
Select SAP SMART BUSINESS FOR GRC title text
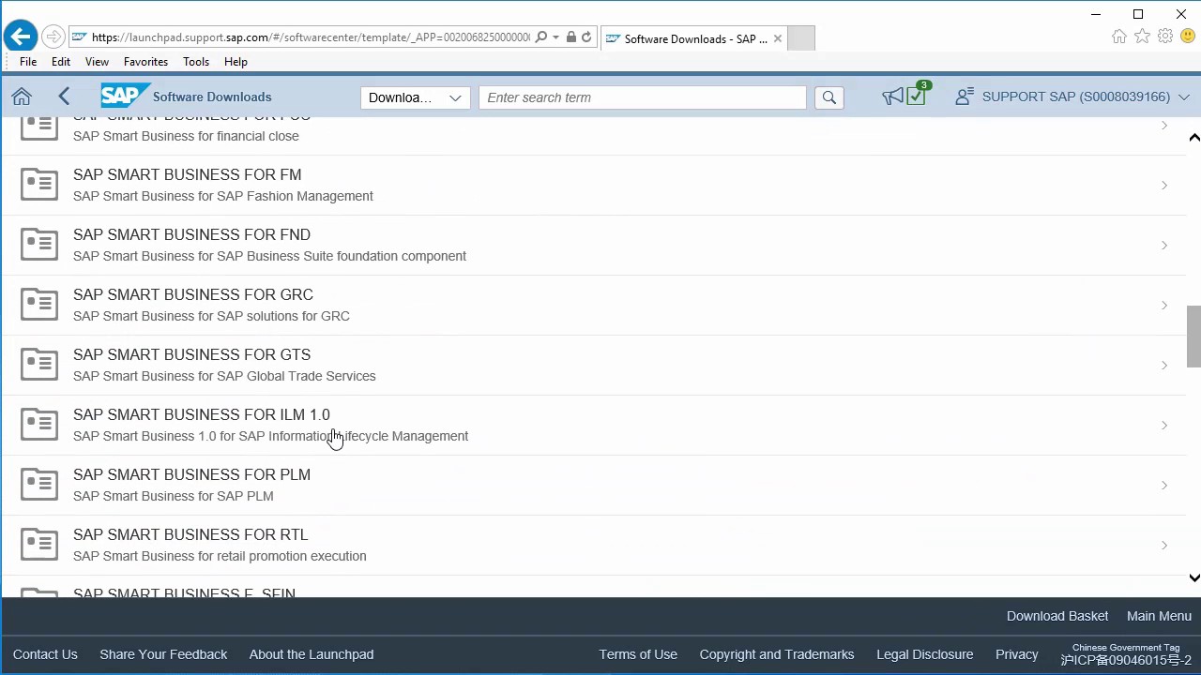pos(193,294)
